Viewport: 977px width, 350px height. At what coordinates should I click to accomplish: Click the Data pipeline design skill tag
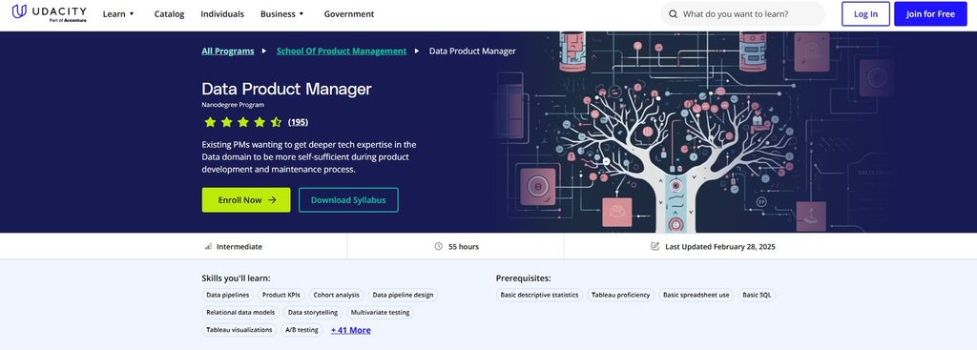403,296
